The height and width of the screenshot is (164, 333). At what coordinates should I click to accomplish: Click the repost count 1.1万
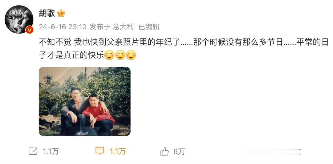51,151
